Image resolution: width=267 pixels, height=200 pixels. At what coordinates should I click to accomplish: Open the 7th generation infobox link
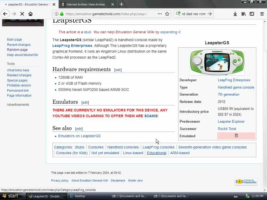coord(228,94)
